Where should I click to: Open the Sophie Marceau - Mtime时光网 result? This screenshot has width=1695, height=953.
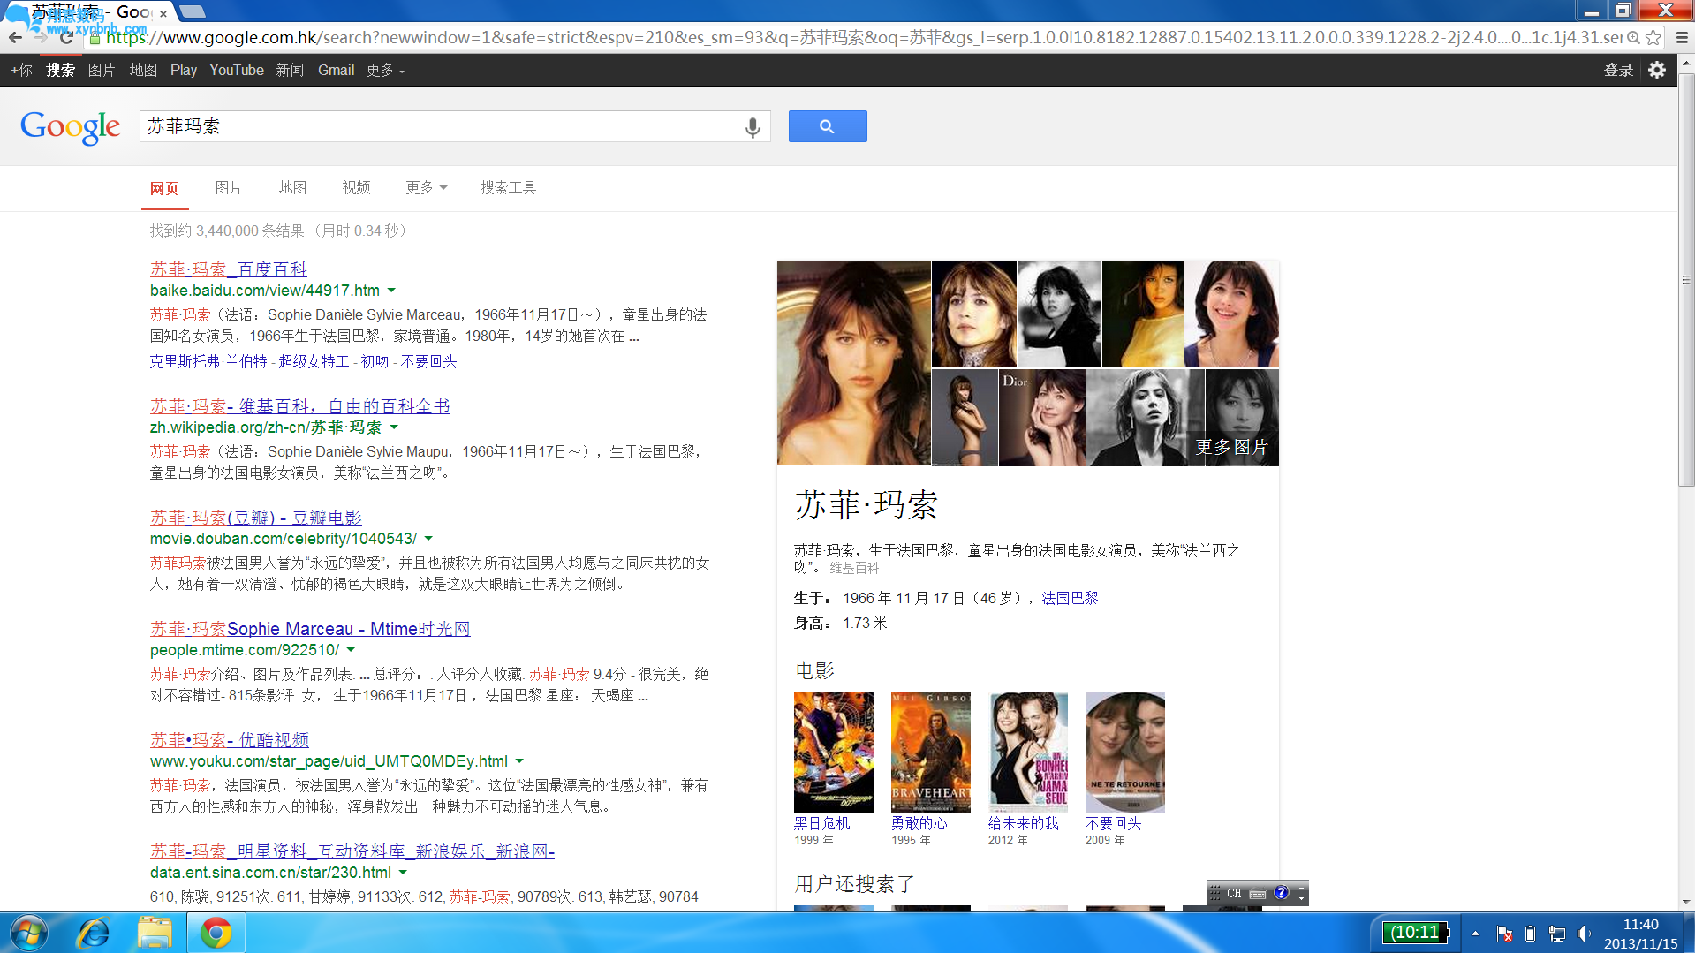pyautogui.click(x=310, y=628)
